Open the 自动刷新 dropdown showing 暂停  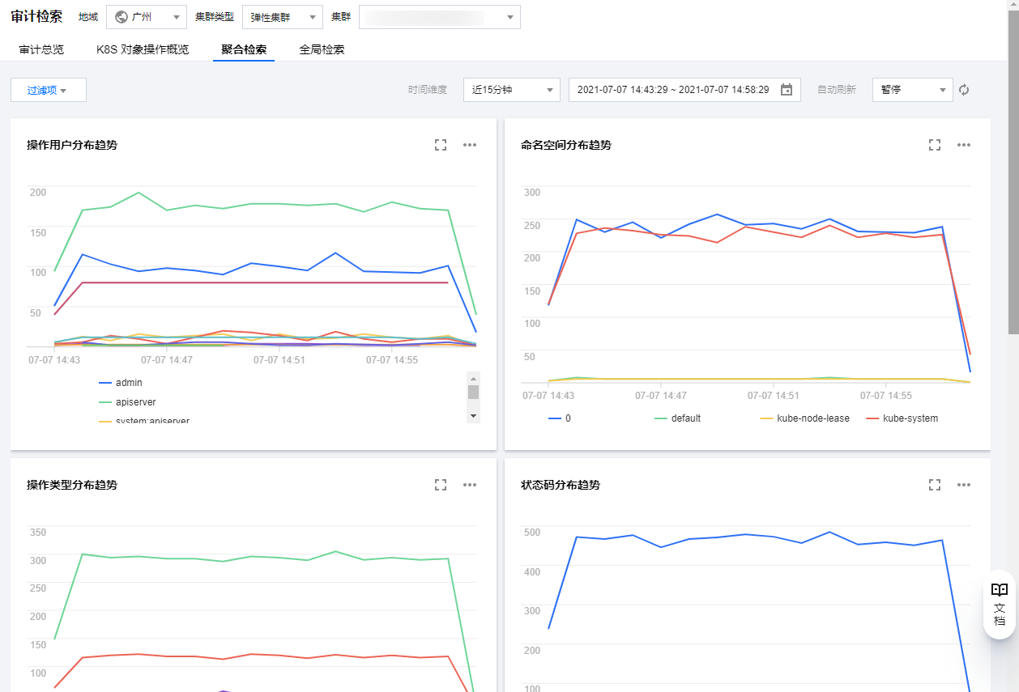pos(913,90)
